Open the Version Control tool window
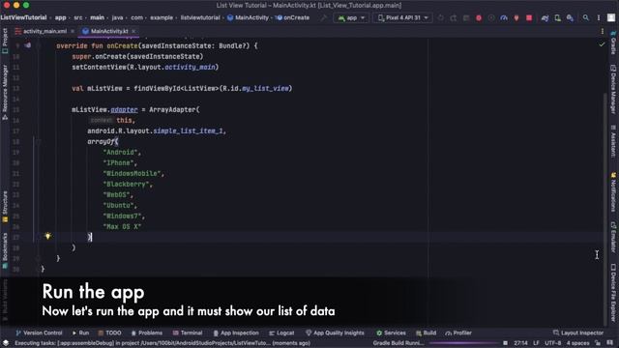The image size is (619, 348). pos(39,333)
